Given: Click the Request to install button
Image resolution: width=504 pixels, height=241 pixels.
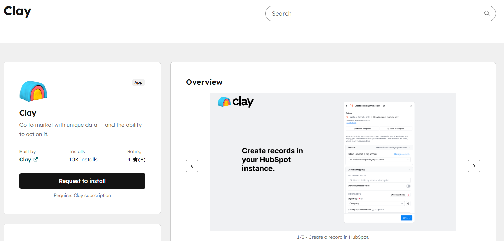Looking at the screenshot, I should point(82,181).
